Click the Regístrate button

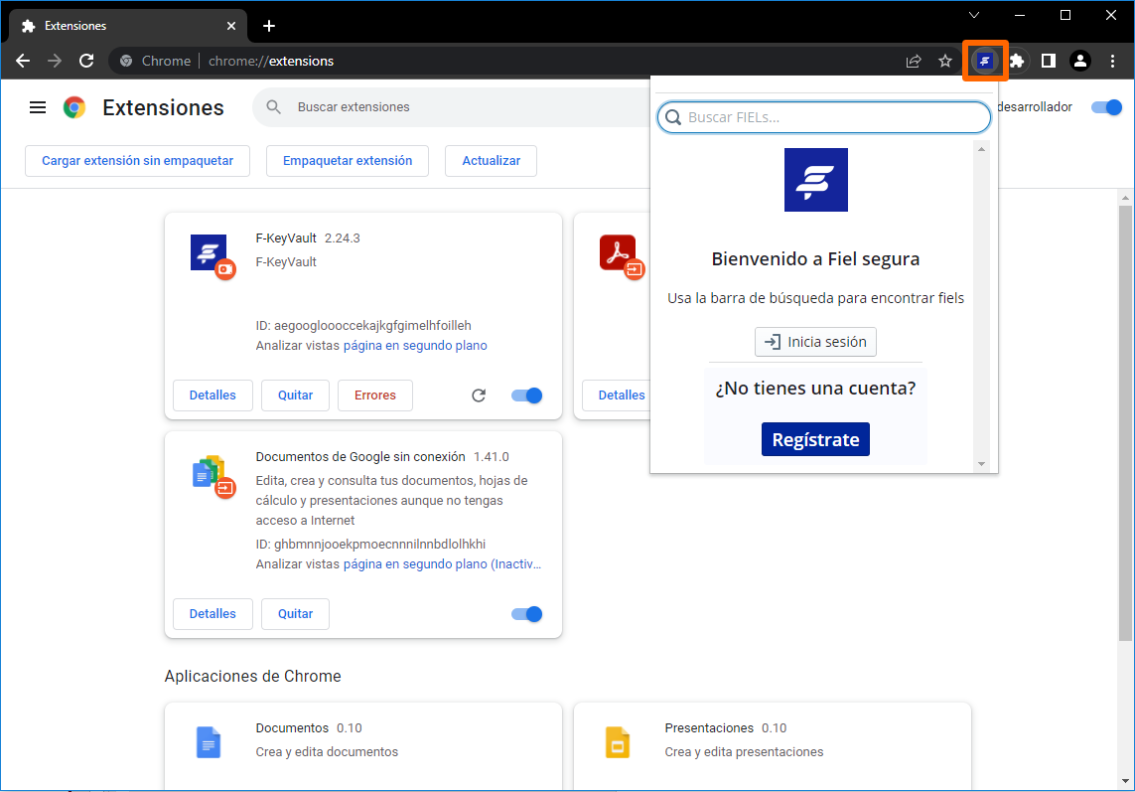[x=816, y=439]
